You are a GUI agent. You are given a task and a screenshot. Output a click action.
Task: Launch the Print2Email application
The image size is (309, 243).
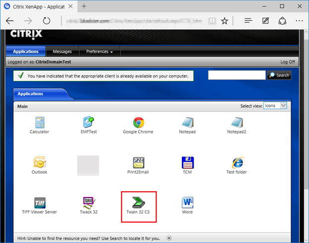click(x=138, y=165)
